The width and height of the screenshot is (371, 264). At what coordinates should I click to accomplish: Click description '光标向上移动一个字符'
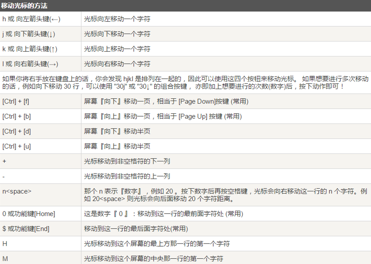point(117,49)
